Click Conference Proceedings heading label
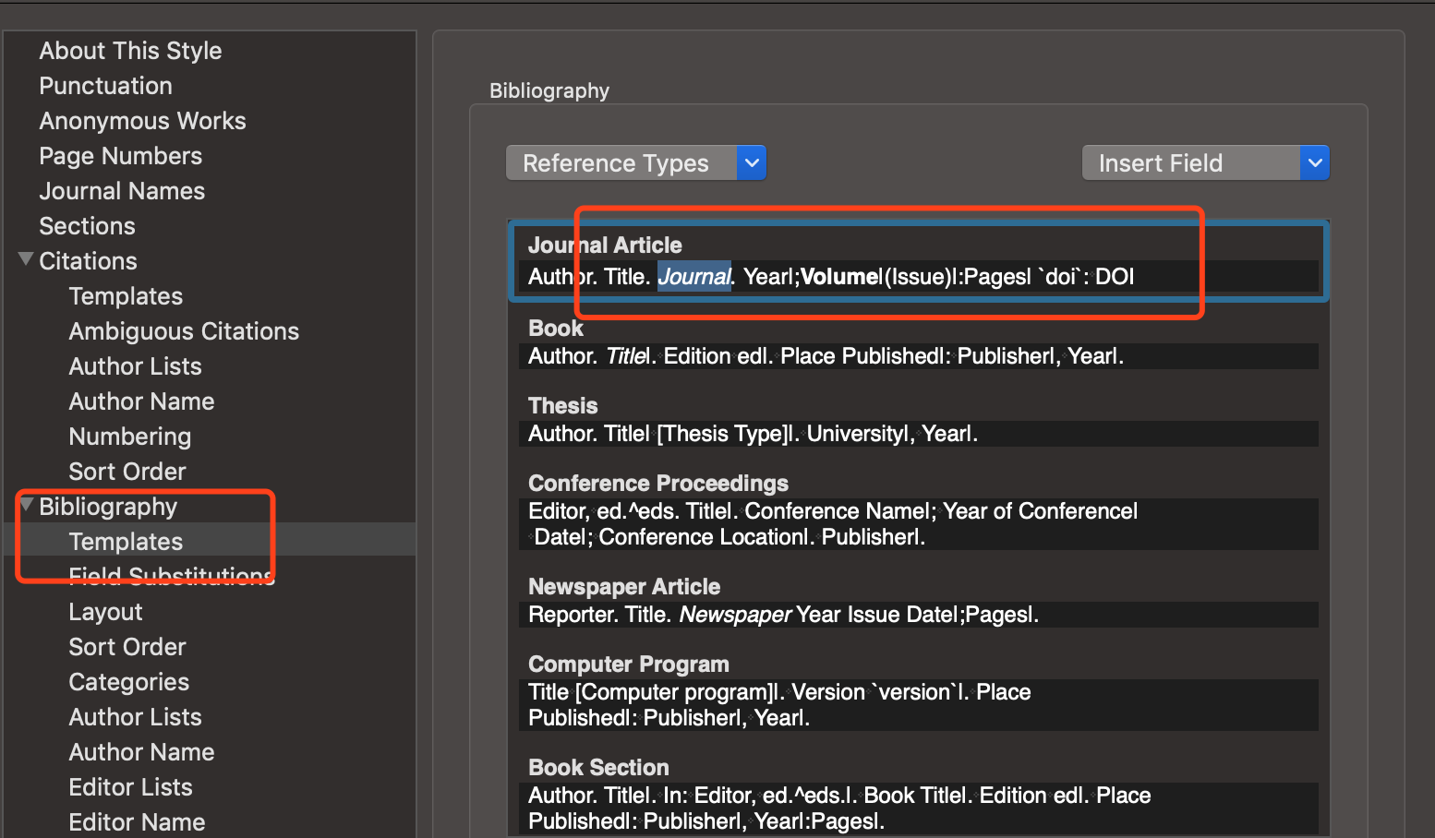This screenshot has width=1435, height=838. (x=658, y=484)
